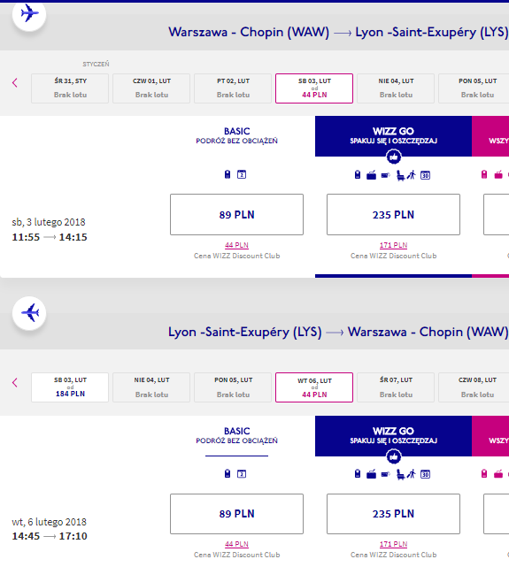Select return date WT 06, LUT 44 PLN
The image size is (509, 567).
pyautogui.click(x=314, y=387)
